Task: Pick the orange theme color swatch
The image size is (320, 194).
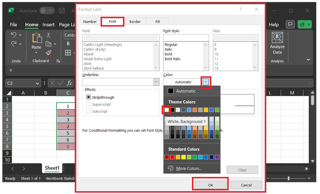Action: click(x=195, y=110)
